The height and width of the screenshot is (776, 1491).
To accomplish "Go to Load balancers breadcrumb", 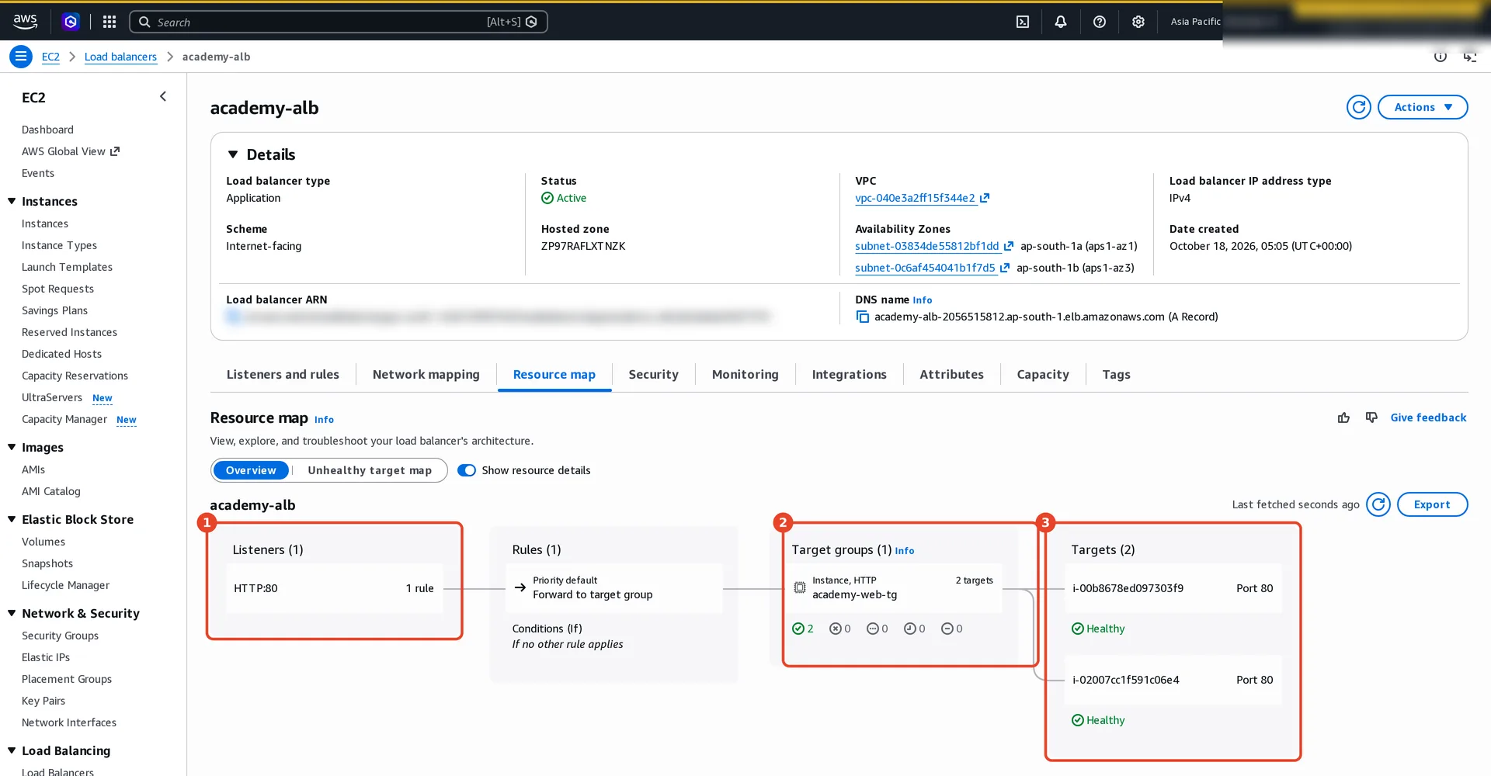I will point(120,57).
